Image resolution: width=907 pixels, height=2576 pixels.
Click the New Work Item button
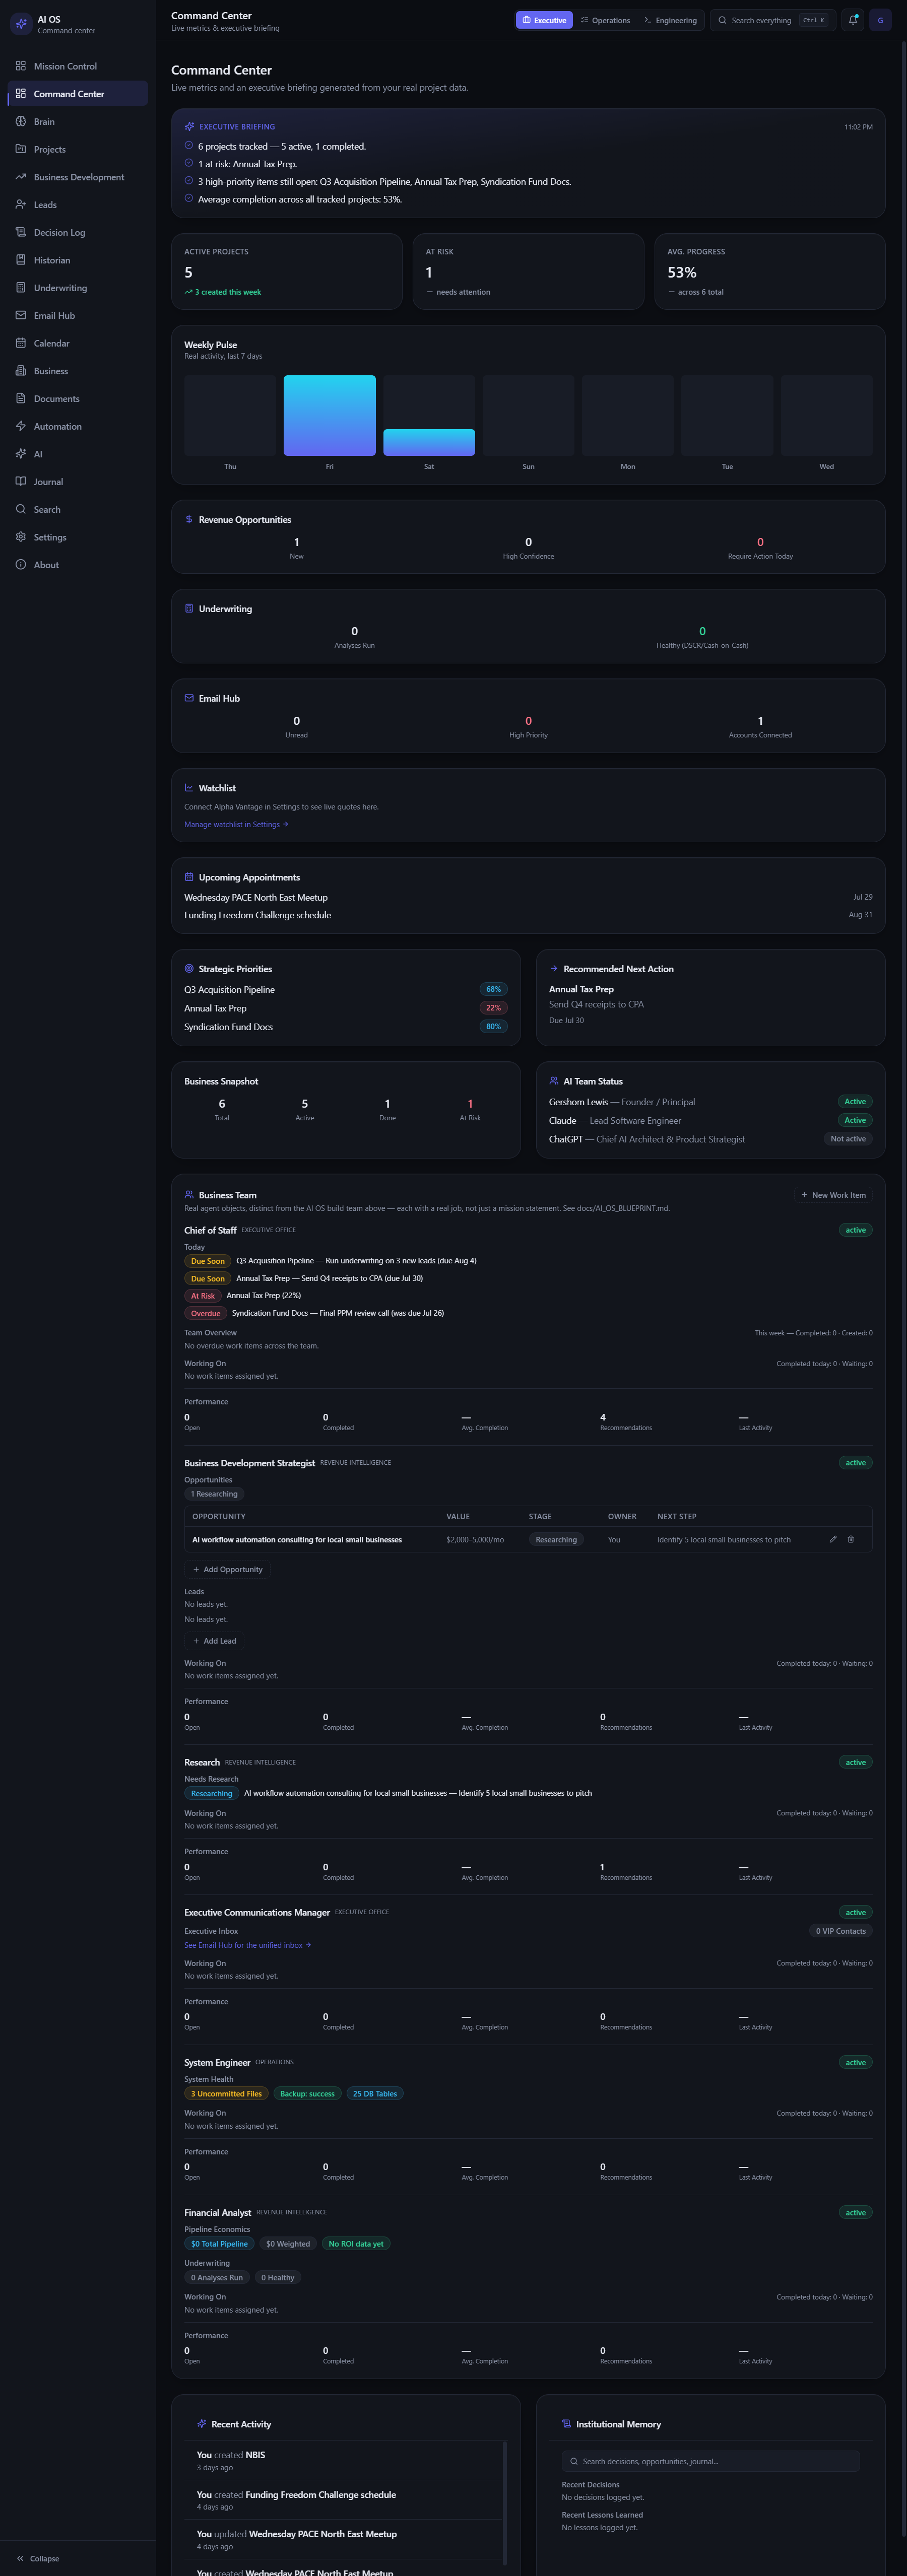tap(833, 1195)
